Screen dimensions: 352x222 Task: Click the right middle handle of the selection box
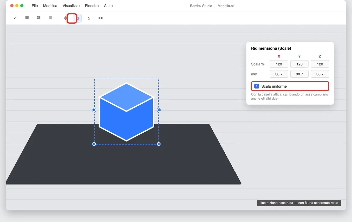(159, 110)
